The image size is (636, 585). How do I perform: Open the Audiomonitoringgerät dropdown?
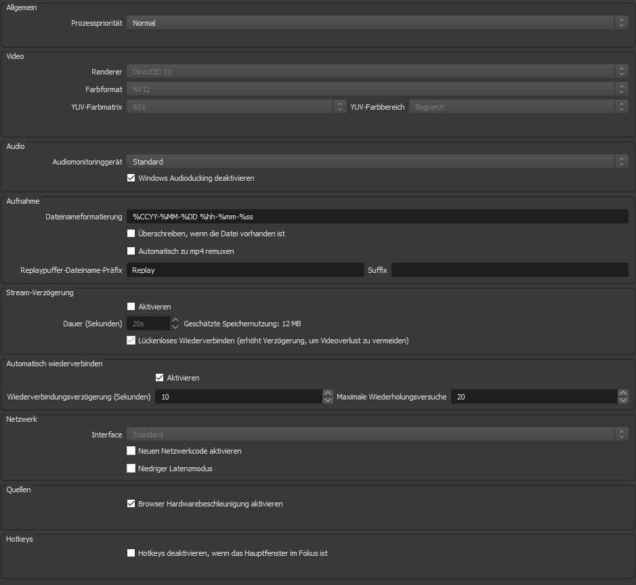[x=377, y=162]
